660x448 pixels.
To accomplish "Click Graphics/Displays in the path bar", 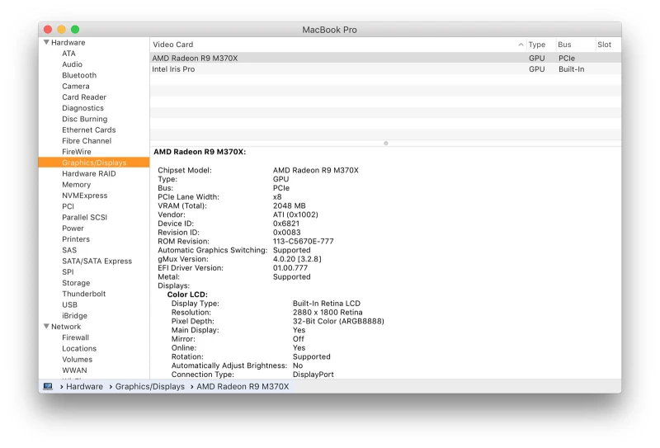I will coord(149,386).
